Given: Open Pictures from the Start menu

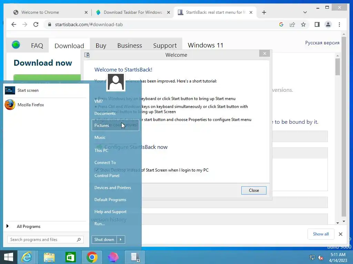Looking at the screenshot, I should (115, 125).
